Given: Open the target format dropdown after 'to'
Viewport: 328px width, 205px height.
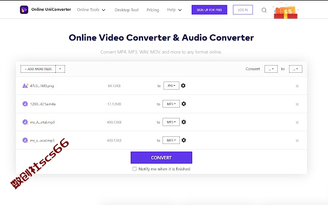Looking at the screenshot, I should point(296,69).
